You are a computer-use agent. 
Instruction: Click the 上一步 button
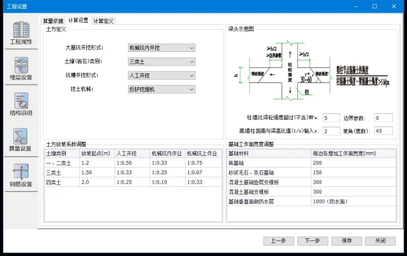pyautogui.click(x=278, y=241)
